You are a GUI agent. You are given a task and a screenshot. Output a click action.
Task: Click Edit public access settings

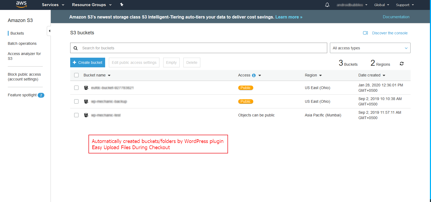click(x=134, y=63)
